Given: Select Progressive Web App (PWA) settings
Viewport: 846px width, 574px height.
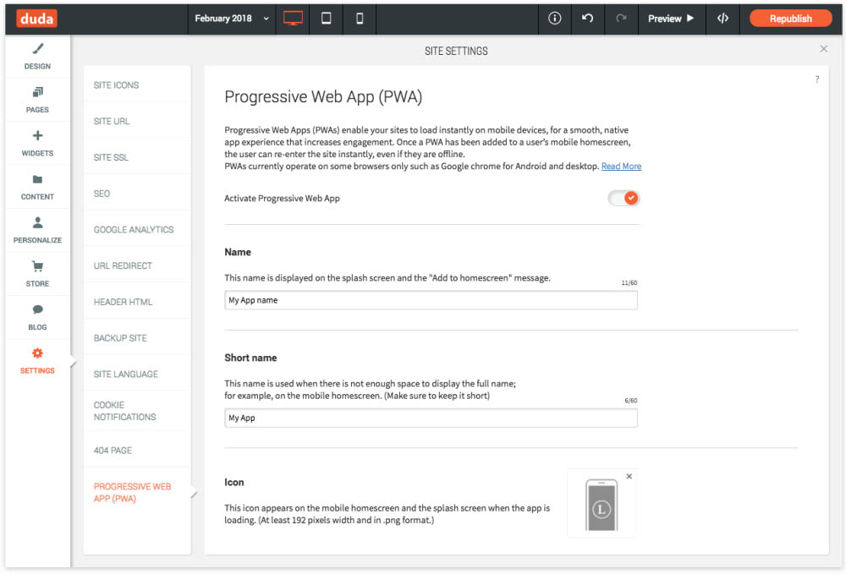Looking at the screenshot, I should [x=137, y=493].
